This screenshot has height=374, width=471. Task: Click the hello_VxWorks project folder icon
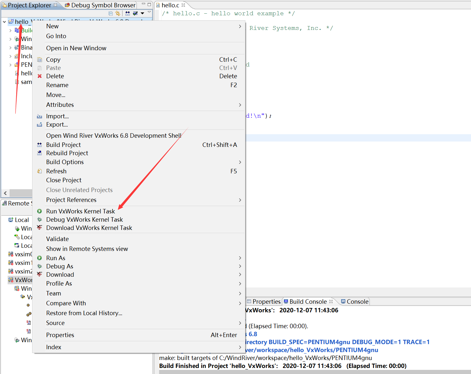pos(11,22)
